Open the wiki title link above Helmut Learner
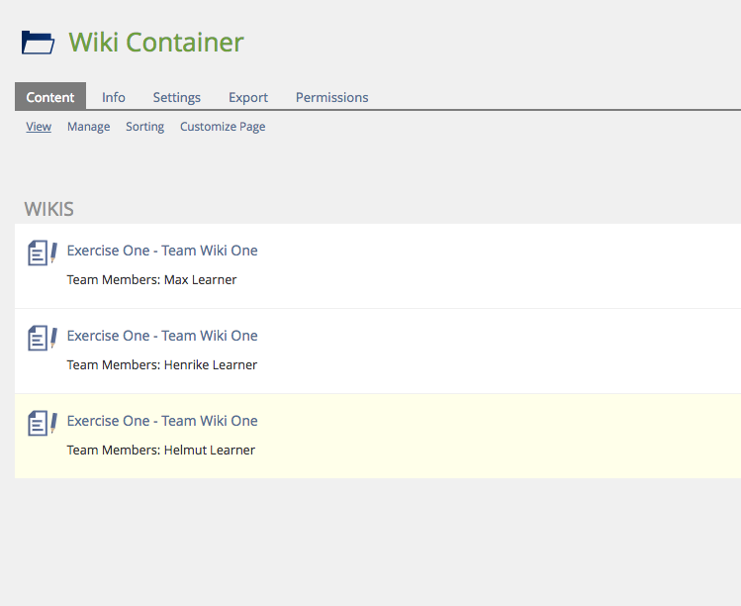The width and height of the screenshot is (741, 606). [x=162, y=421]
